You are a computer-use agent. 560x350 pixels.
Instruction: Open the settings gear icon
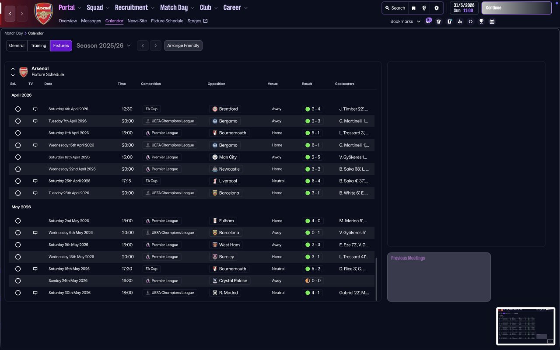pyautogui.click(x=436, y=8)
